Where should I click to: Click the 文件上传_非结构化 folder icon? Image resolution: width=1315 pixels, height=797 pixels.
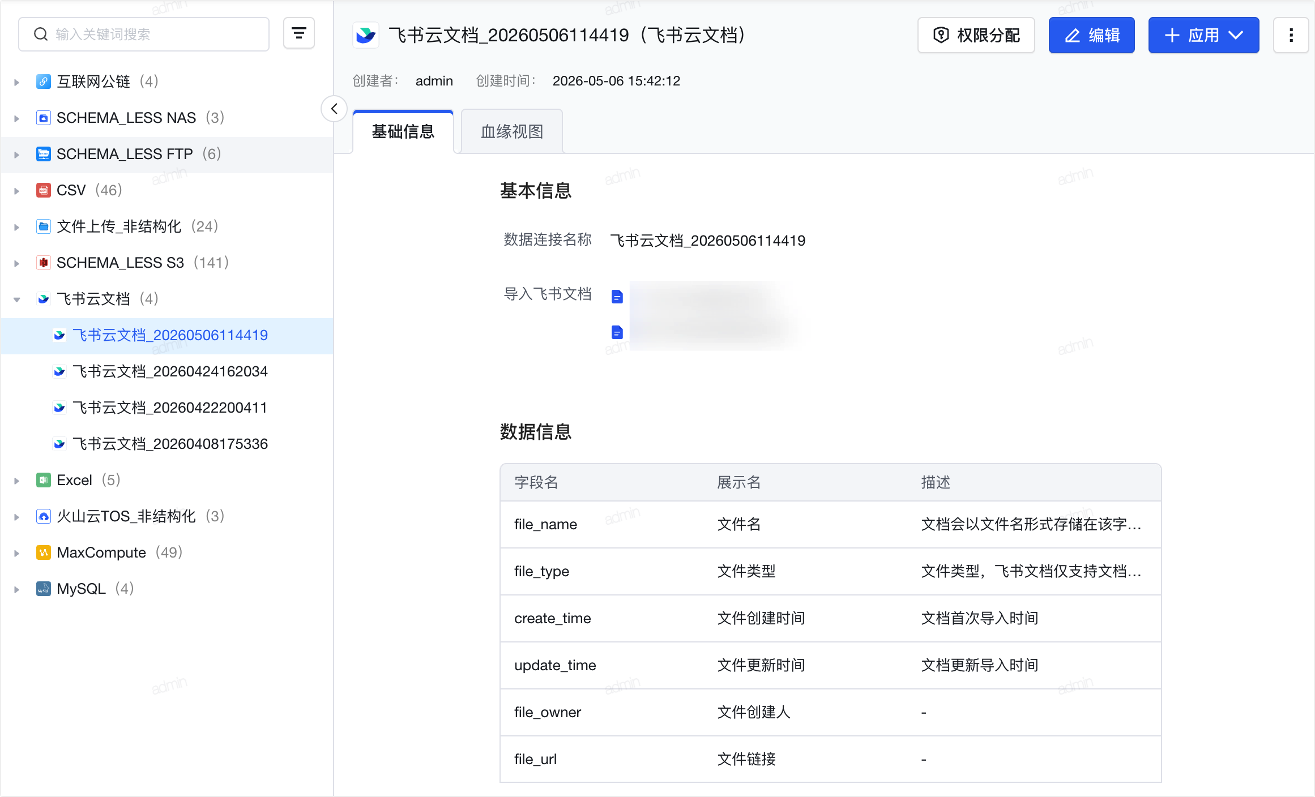tap(43, 226)
